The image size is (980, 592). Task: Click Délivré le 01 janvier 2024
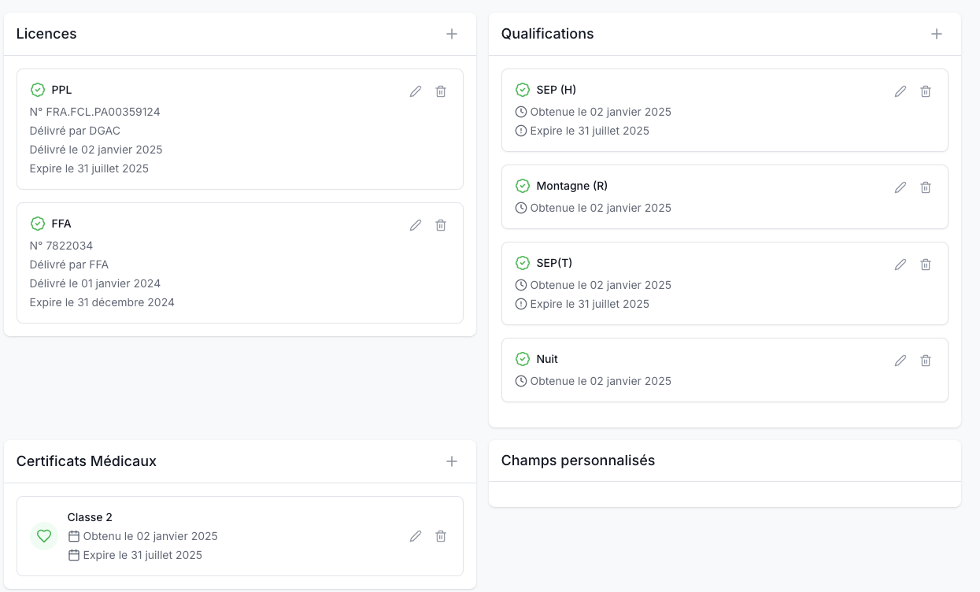tap(95, 283)
